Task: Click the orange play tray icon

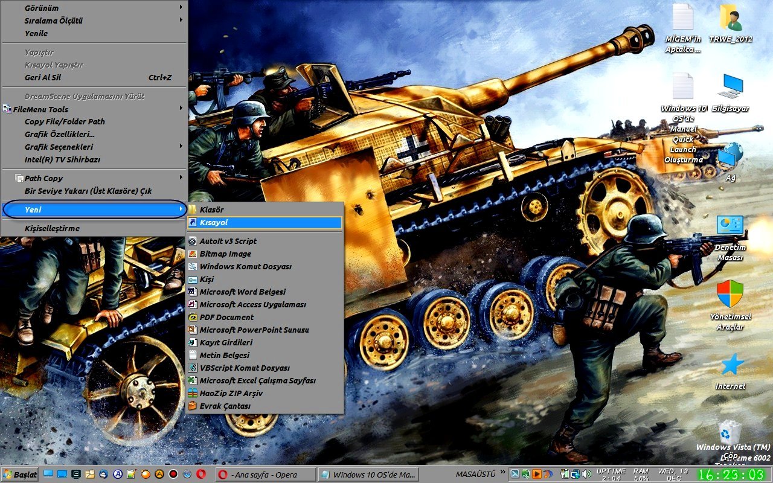Action: point(536,474)
